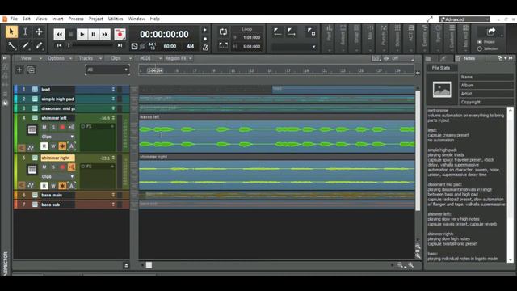Open the Views menu
The height and width of the screenshot is (291, 517).
41,19
